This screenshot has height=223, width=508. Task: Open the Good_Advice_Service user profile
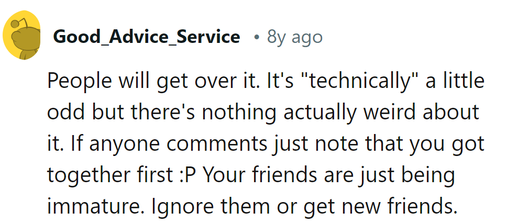click(x=146, y=37)
